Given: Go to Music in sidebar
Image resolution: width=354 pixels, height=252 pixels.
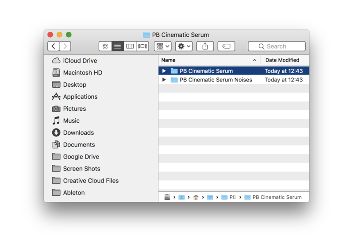Looking at the screenshot, I should [x=71, y=120].
